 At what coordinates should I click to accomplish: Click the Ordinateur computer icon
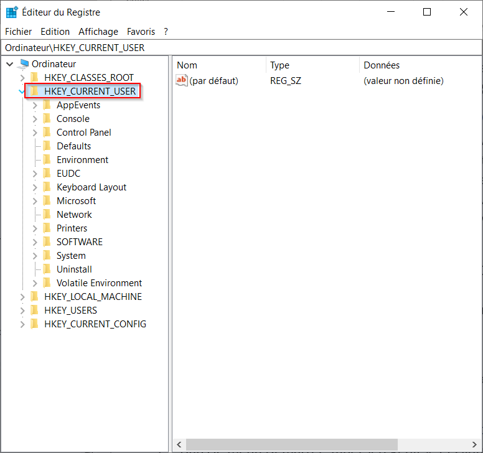[23, 64]
